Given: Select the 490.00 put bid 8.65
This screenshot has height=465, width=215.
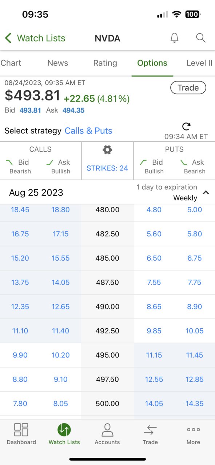Looking at the screenshot, I should [x=154, y=306].
